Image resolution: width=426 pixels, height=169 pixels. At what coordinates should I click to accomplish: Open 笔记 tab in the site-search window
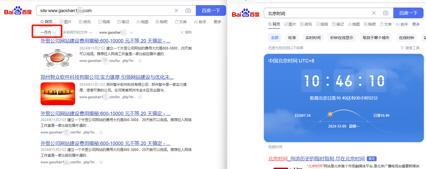coord(123,22)
